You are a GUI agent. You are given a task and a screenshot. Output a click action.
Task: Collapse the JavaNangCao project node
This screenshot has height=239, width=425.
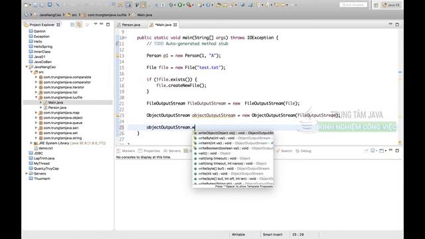click(x=27, y=67)
